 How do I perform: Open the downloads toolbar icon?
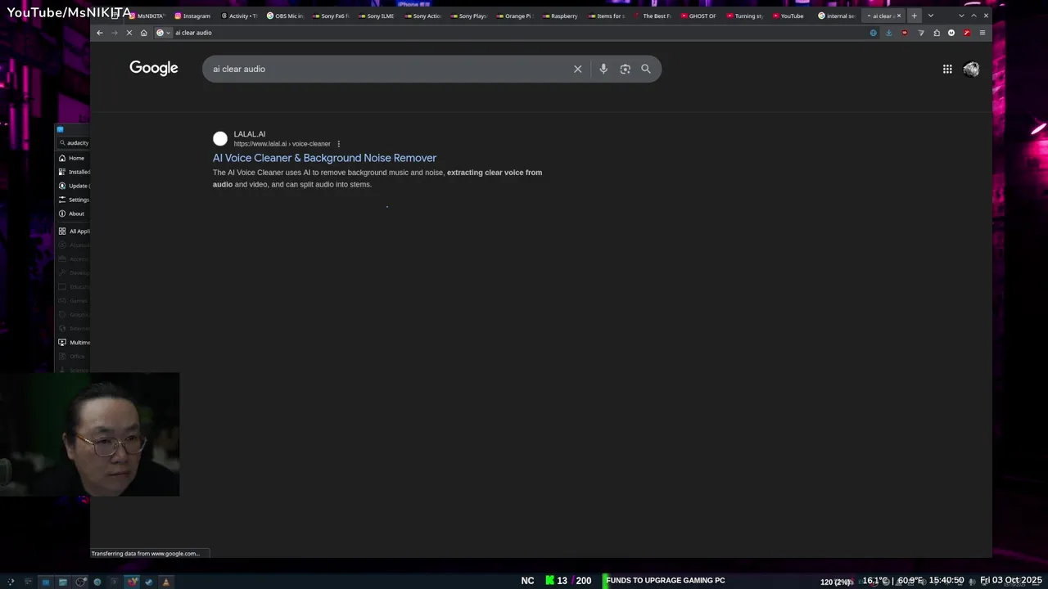(888, 33)
